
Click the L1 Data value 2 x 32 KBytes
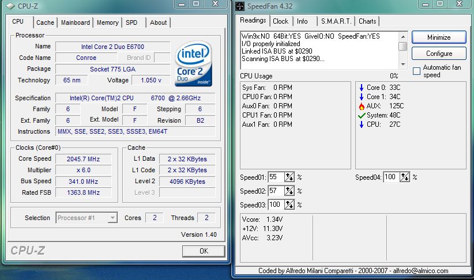click(x=187, y=159)
